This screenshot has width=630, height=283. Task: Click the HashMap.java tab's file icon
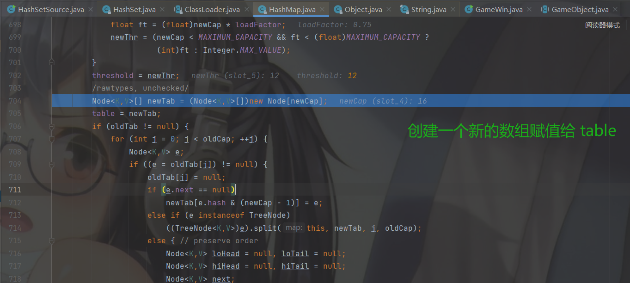(x=262, y=9)
